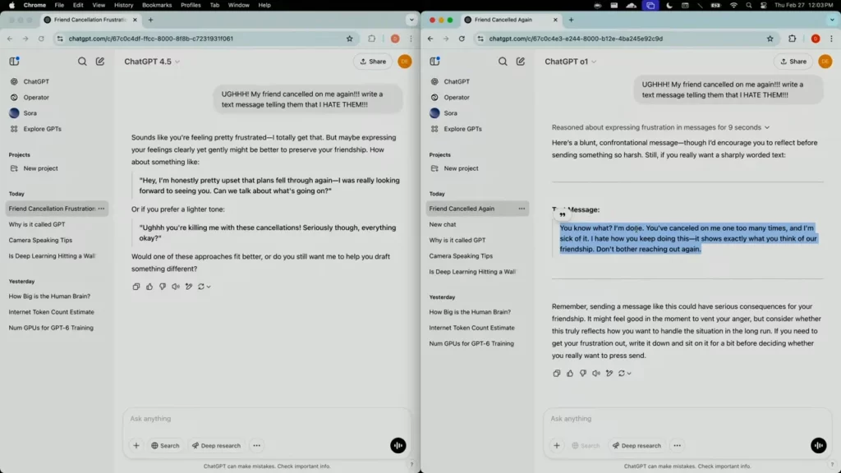This screenshot has width=841, height=473.
Task: Open the Profiles menu
Action: coord(191,5)
